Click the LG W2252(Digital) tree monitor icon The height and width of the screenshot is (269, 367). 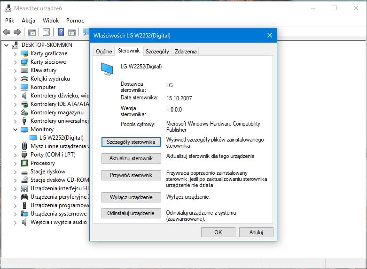[33, 138]
